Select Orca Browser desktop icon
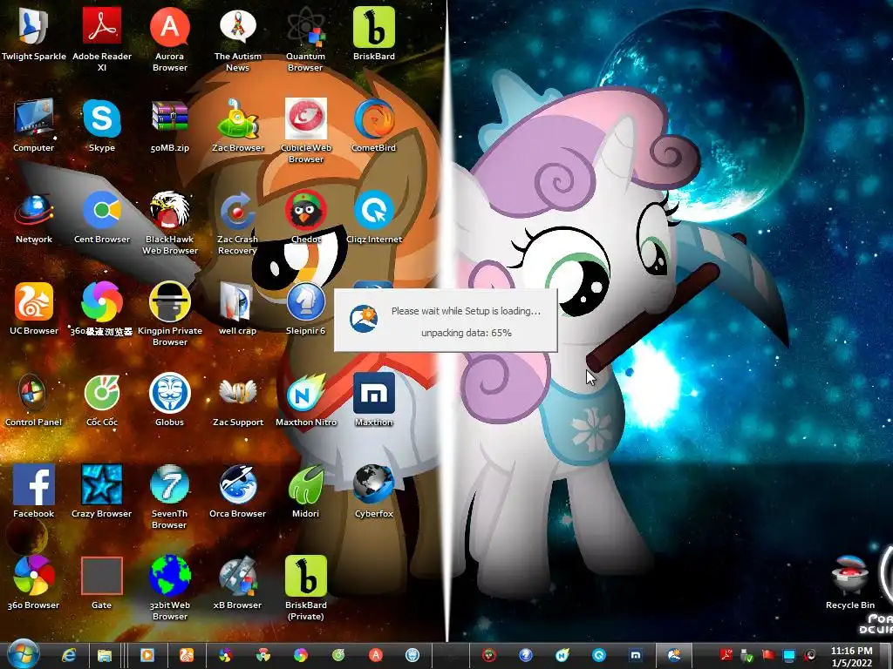Image resolution: width=893 pixels, height=669 pixels. point(238,484)
